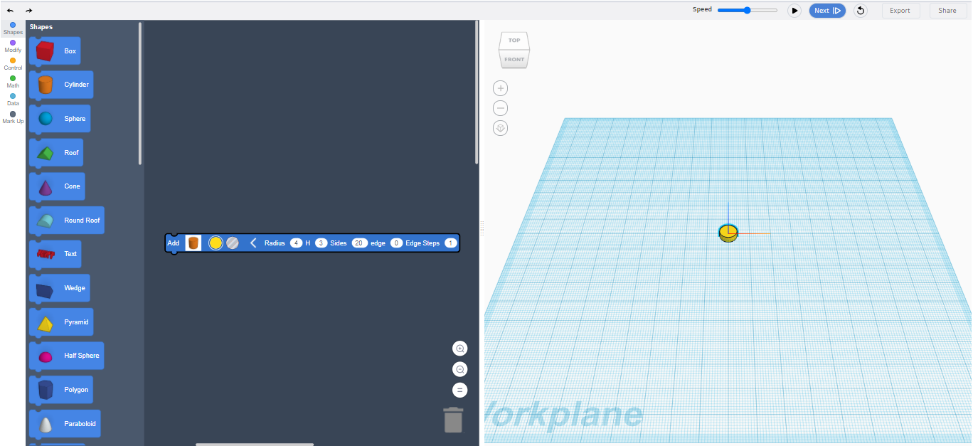Click the equals icon above the trash can
Screen dimensions: 973x446
(x=460, y=390)
